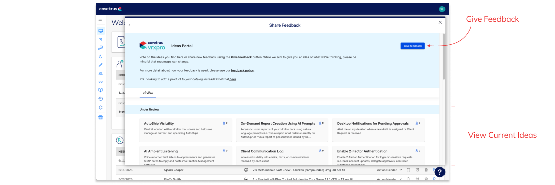Select the pencil icon in sidebar
This screenshot has height=185, width=555.
tap(100, 65)
